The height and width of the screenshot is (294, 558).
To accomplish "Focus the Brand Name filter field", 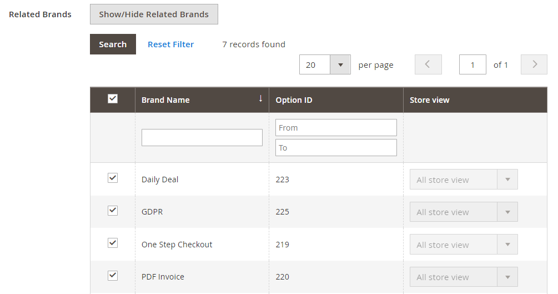I will coord(202,137).
